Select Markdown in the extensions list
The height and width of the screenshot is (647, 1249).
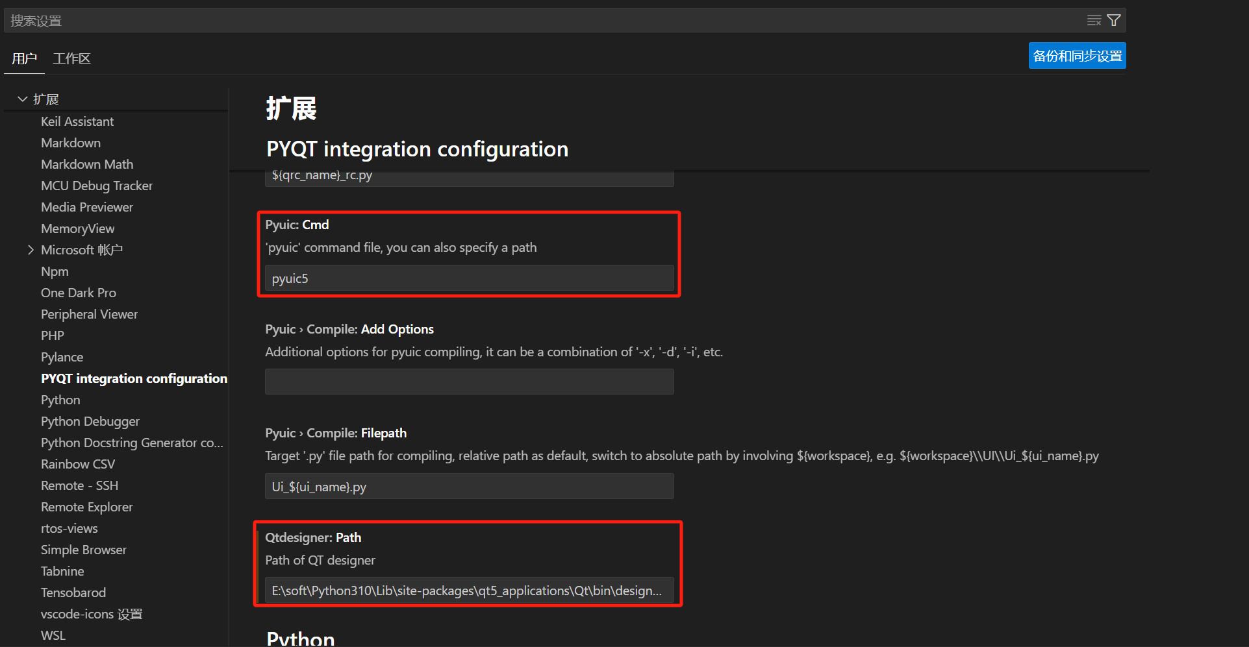point(71,143)
